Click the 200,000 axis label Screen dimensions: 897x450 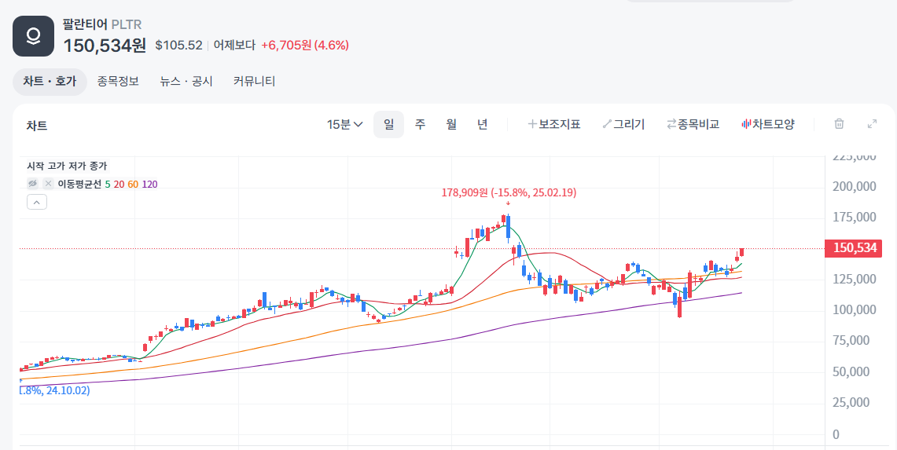[854, 186]
